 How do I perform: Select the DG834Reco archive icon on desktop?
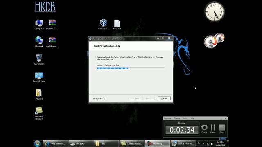(x=52, y=24)
